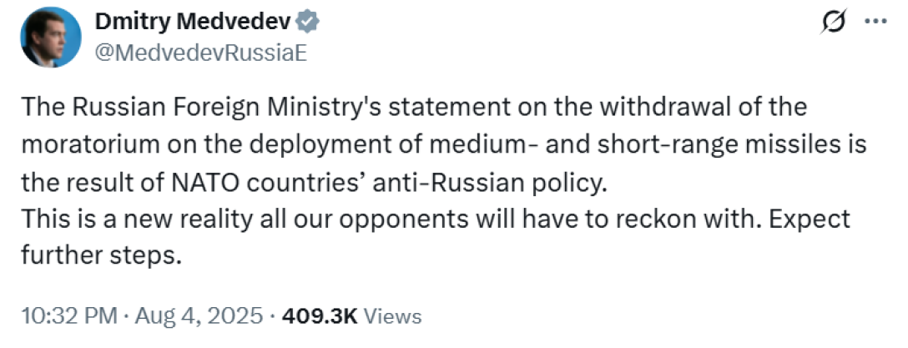
Task: Click Dmitry Medvedev's profile avatar
Action: pos(50,37)
